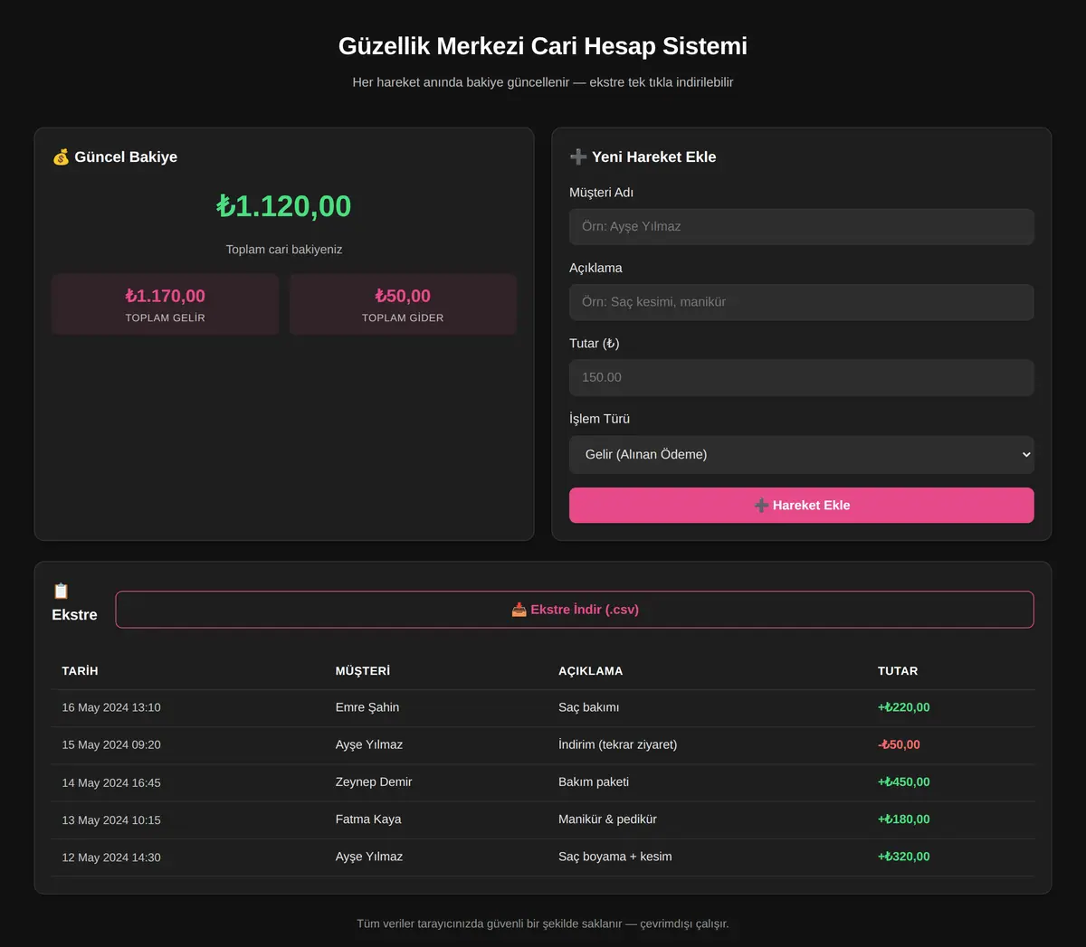Click the Zeynep Demir customer cell
Viewport: 1086px width, 947px height.
pos(374,782)
